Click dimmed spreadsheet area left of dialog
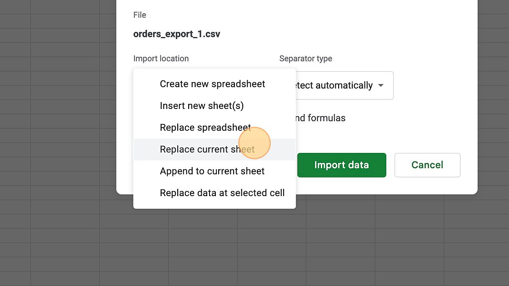This screenshot has height=286, width=509. (x=59, y=136)
